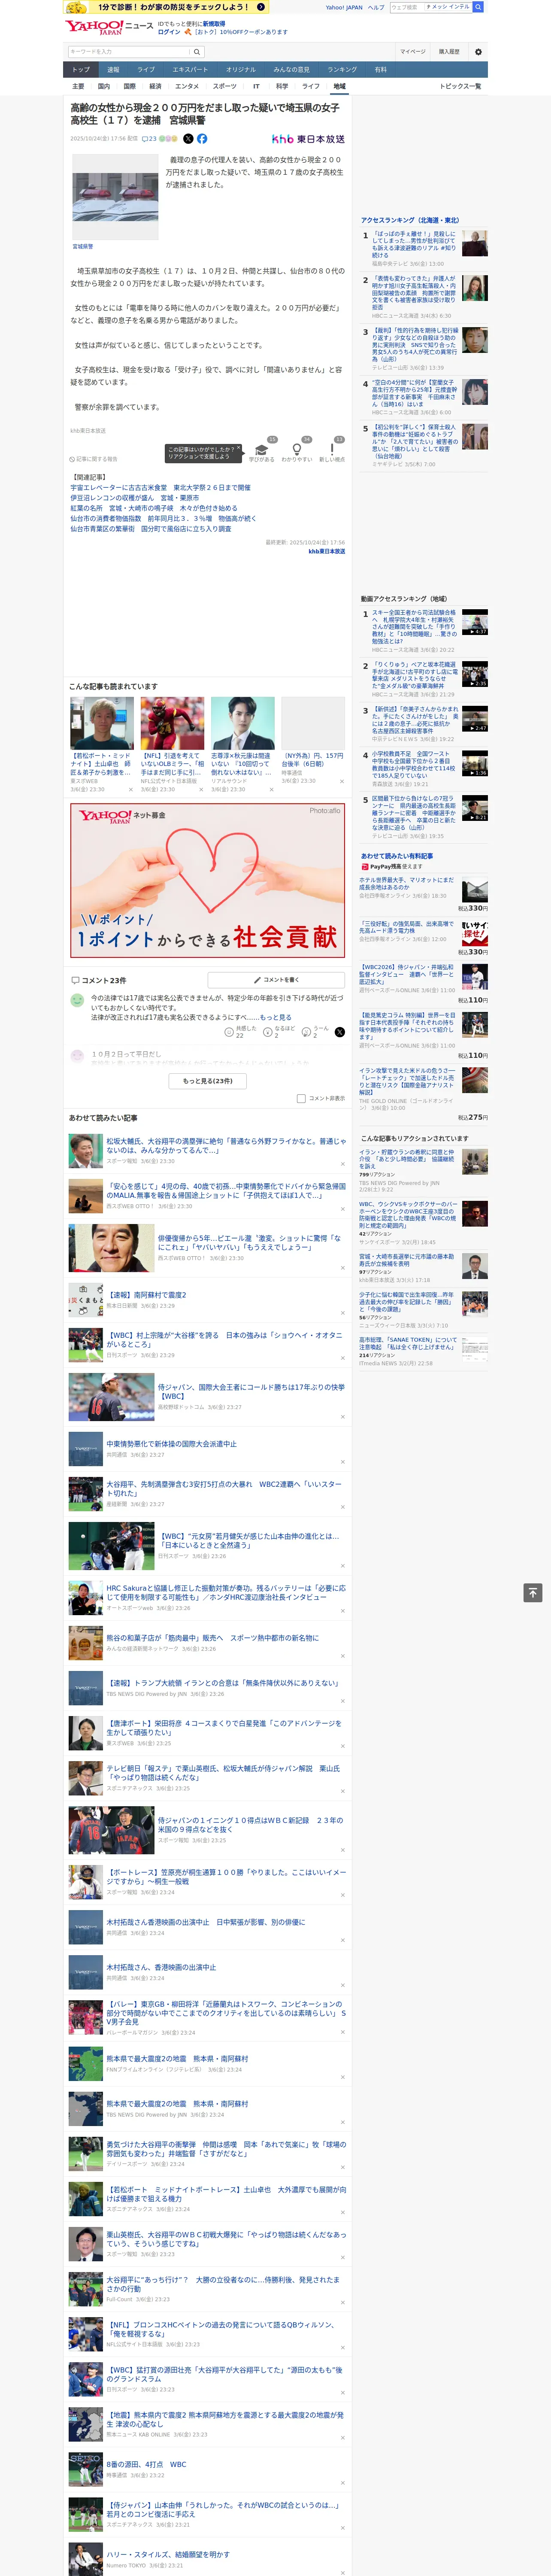551x2576 pixels.
Task: Click the もっと見る(23件) button
Action: pyautogui.click(x=208, y=1081)
